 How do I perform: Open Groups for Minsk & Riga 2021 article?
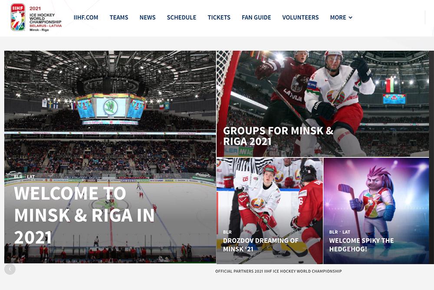(x=278, y=136)
